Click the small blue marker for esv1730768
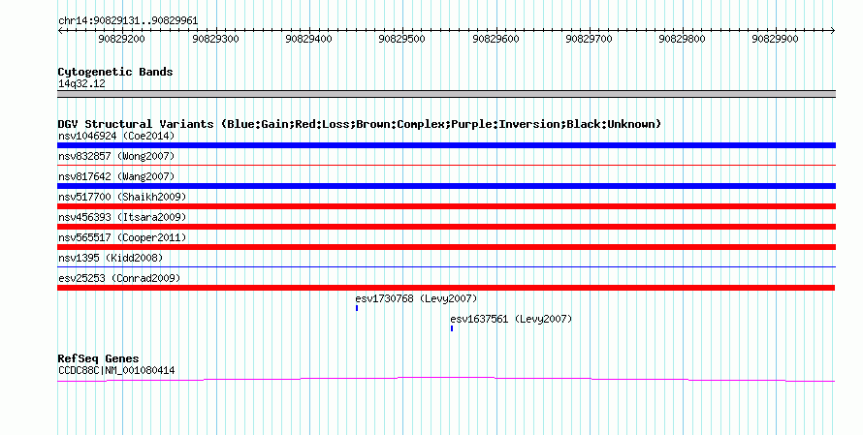 click(x=357, y=308)
